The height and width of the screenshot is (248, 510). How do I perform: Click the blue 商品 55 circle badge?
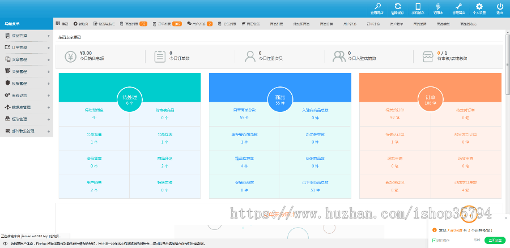pyautogui.click(x=280, y=99)
